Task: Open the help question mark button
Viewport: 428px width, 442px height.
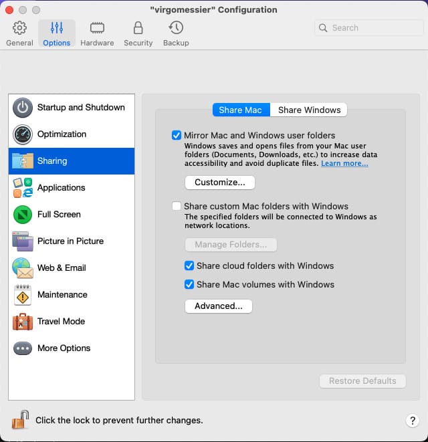Action: (412, 421)
